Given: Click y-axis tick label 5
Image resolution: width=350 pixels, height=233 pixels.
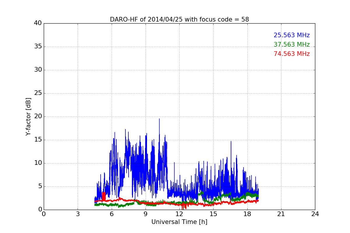Looking at the screenshot, I should click(40, 186).
